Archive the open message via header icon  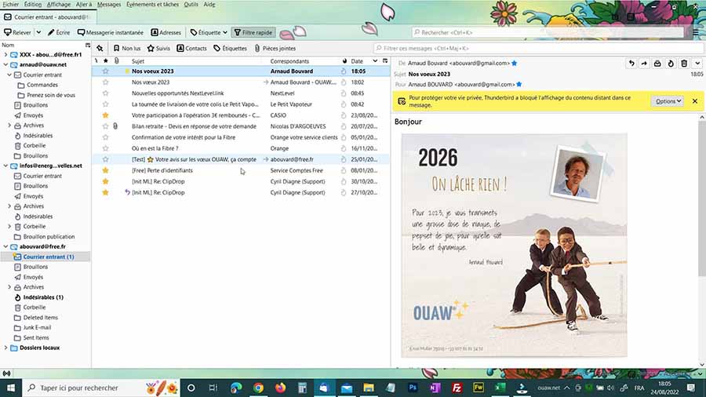(x=657, y=63)
